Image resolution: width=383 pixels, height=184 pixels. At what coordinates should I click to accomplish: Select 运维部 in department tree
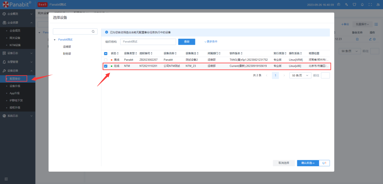(x=67, y=46)
